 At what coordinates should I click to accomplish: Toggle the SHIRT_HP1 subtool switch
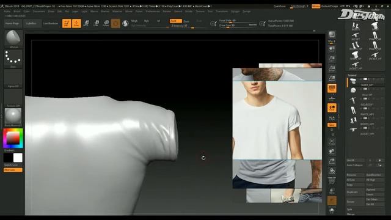pyautogui.click(x=365, y=79)
